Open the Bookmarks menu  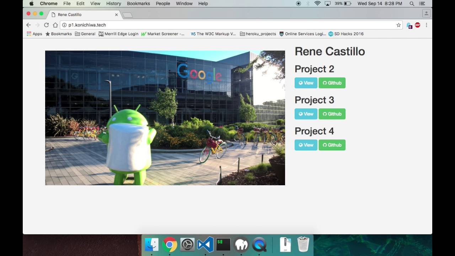138,4
